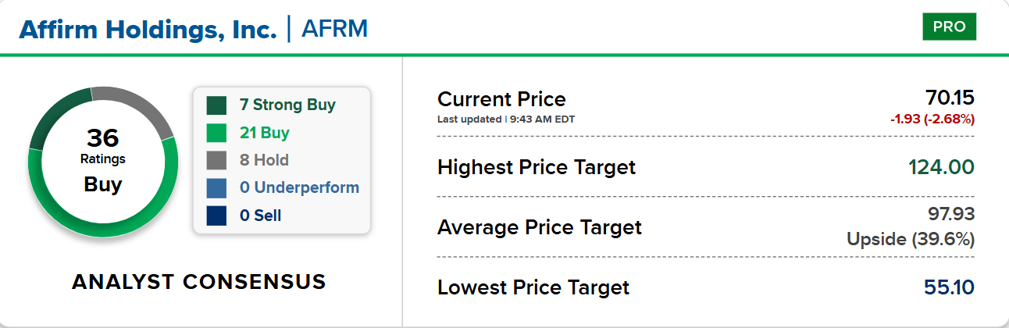Viewport: 1009px width, 328px height.
Task: Select the dark green Strong Buy swatch
Action: pyautogui.click(x=216, y=105)
